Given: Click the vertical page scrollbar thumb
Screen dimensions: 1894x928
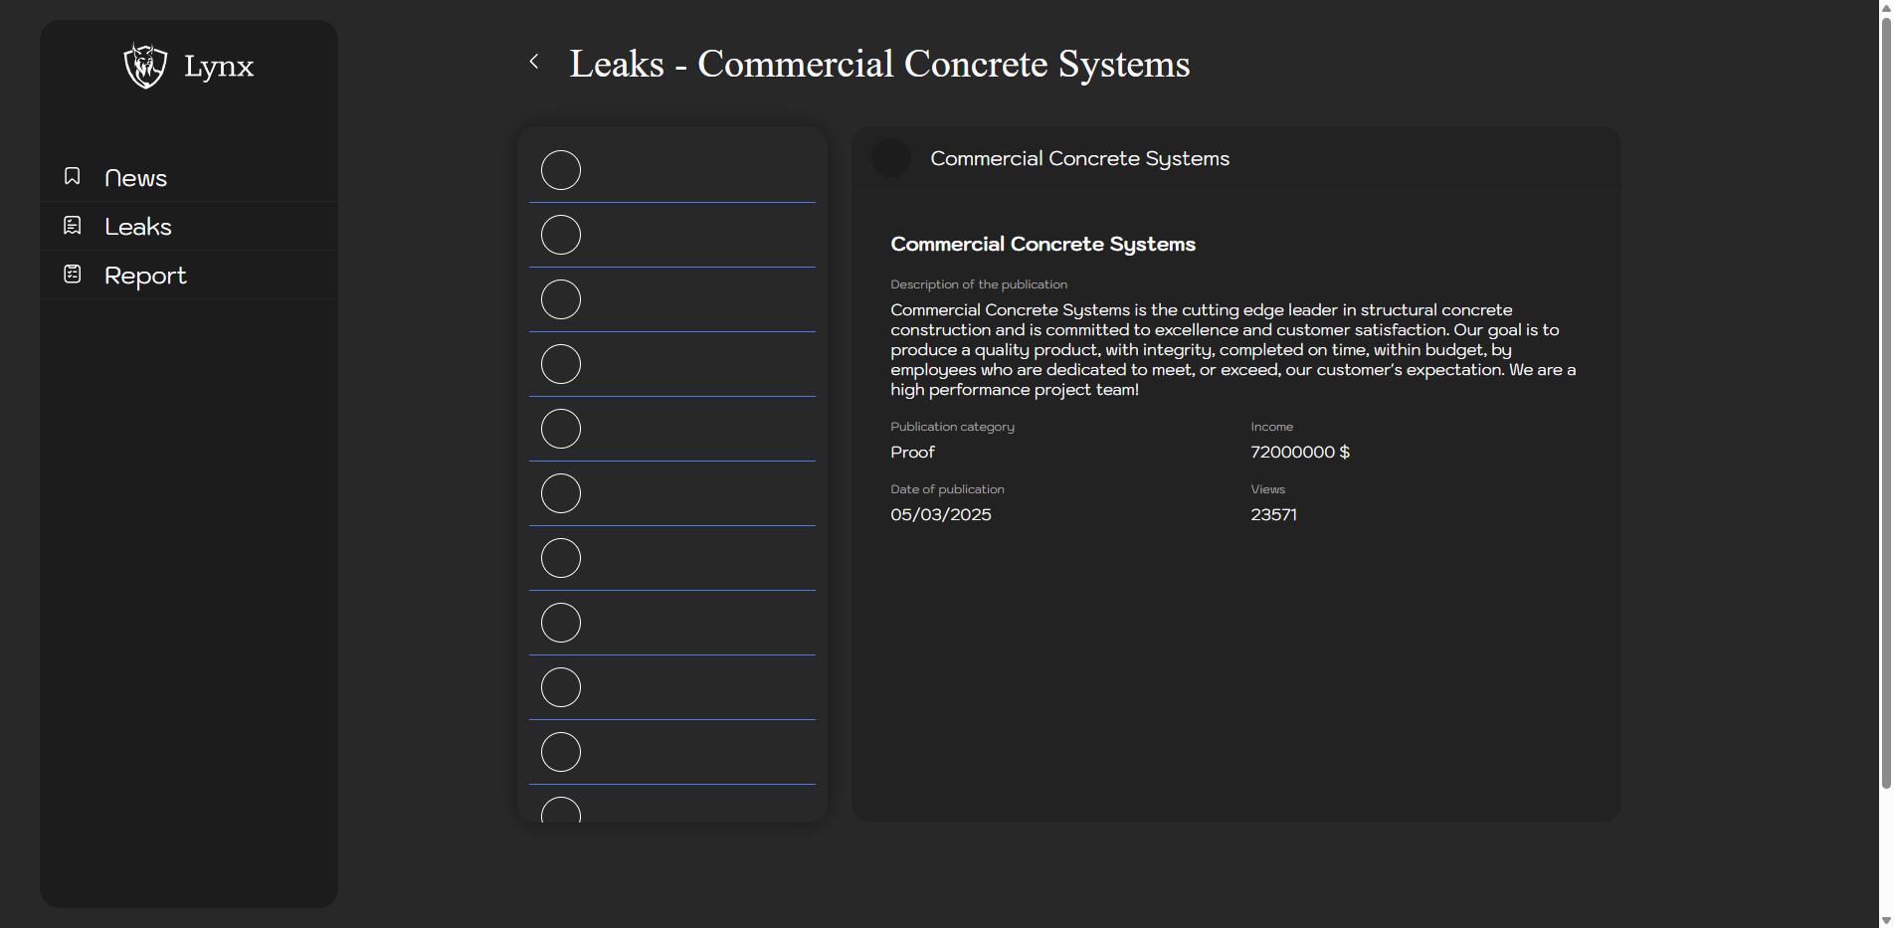Looking at the screenshot, I should 1886,398.
